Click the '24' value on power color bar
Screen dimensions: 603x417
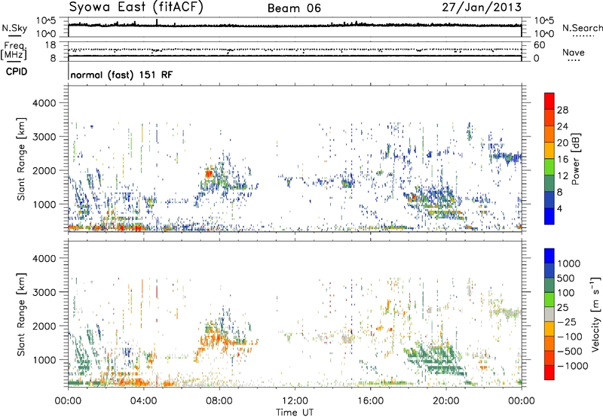click(562, 126)
